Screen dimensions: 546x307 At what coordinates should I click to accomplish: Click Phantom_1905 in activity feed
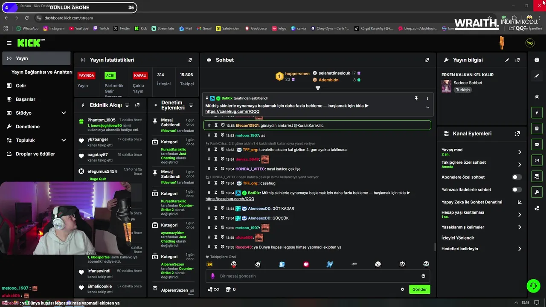102,120
